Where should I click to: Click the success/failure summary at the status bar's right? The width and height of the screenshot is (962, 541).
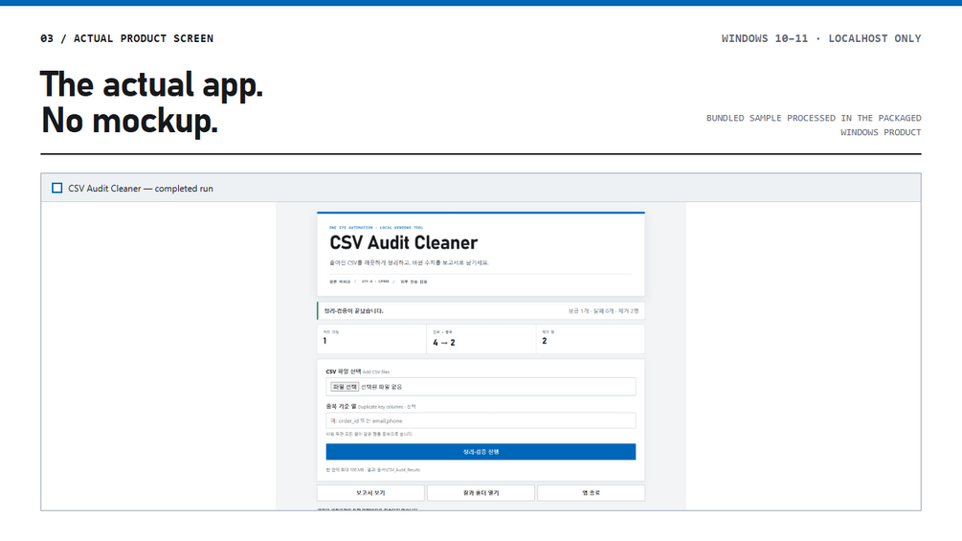coord(603,311)
